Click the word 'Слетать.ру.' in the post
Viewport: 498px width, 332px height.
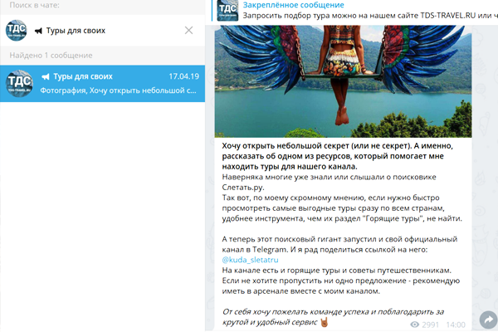[x=243, y=188]
